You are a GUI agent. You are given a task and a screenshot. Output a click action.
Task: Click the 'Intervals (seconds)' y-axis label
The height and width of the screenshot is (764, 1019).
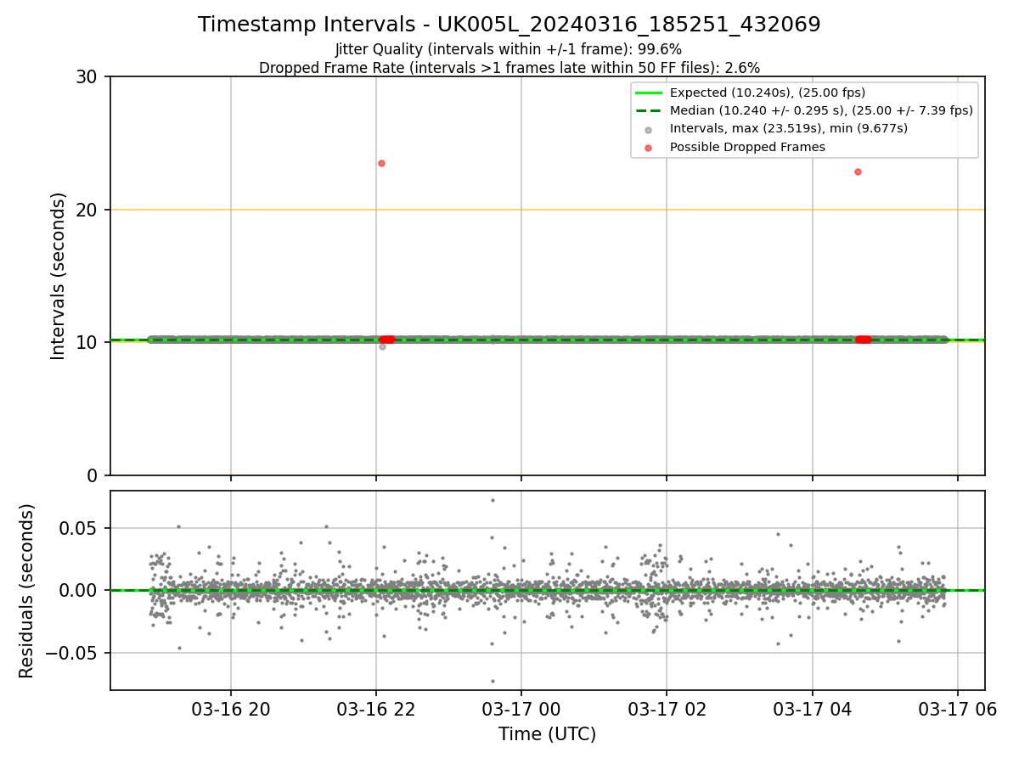[58, 276]
